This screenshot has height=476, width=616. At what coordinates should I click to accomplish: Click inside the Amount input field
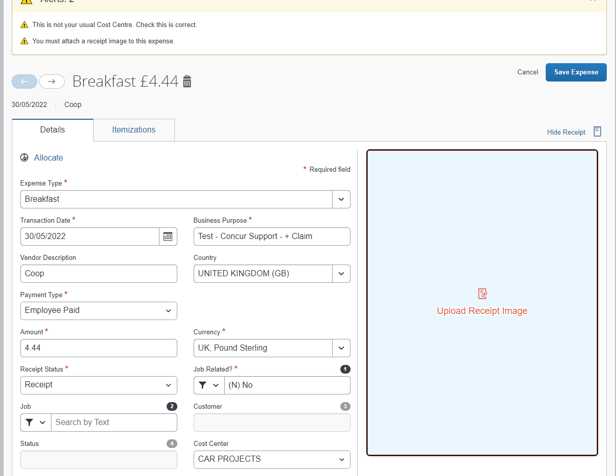click(98, 348)
